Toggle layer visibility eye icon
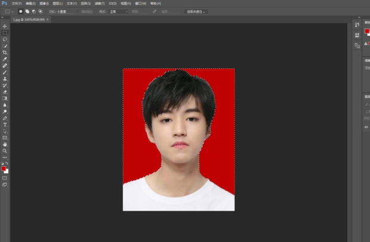370x242 pixels. [366, 127]
